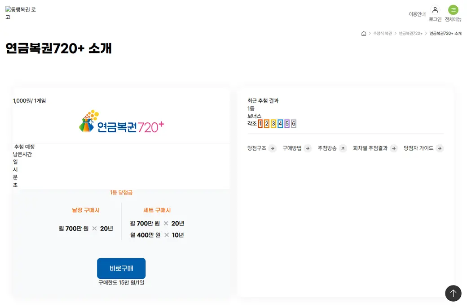
Task: Click the 추첨식 복권 breadcrumb
Action: (383, 34)
